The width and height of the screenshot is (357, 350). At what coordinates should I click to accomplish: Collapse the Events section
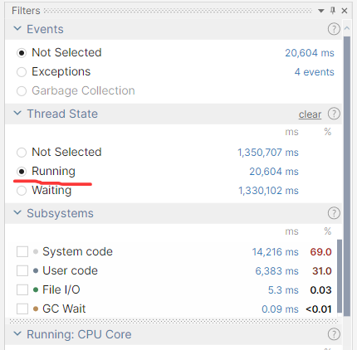(17, 28)
